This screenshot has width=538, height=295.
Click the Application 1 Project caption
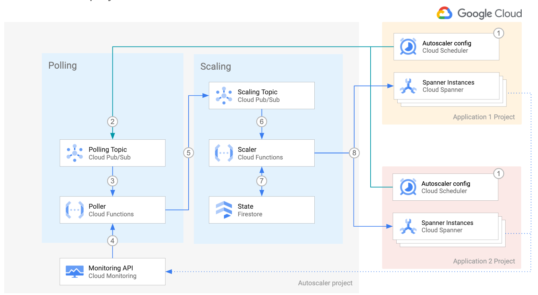click(x=484, y=117)
